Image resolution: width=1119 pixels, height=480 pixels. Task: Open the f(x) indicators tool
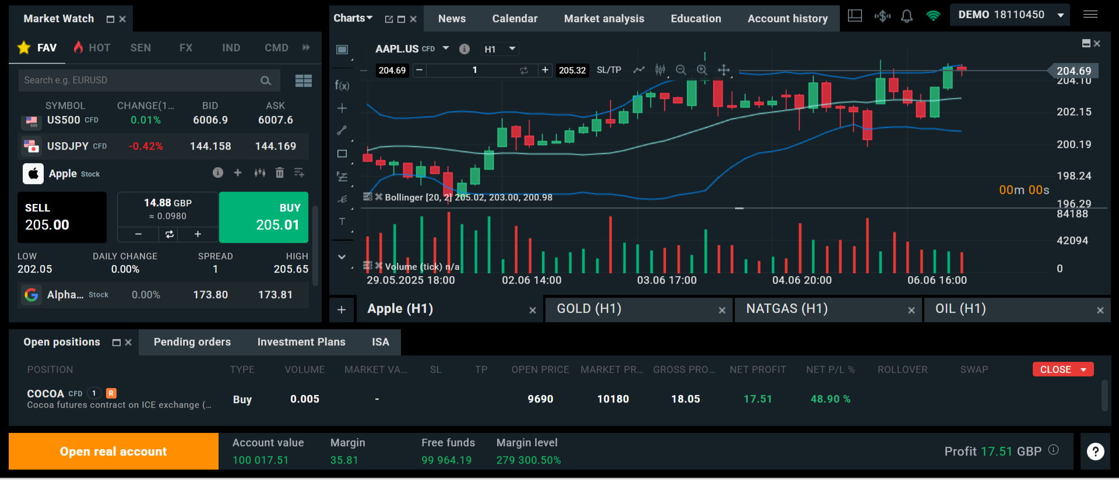coord(342,85)
